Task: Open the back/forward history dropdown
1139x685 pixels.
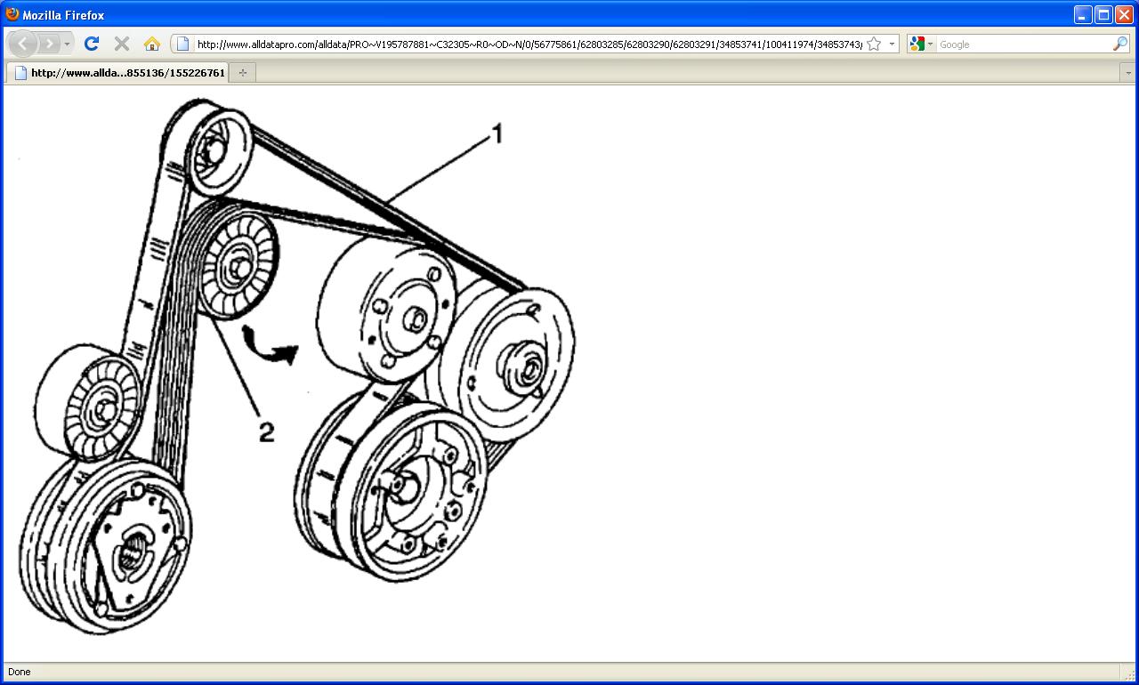Action: 68,44
